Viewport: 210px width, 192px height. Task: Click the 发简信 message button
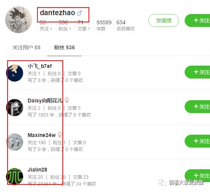(x=163, y=20)
